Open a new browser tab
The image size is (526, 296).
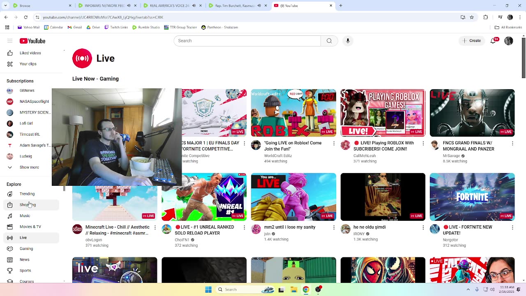tap(341, 6)
